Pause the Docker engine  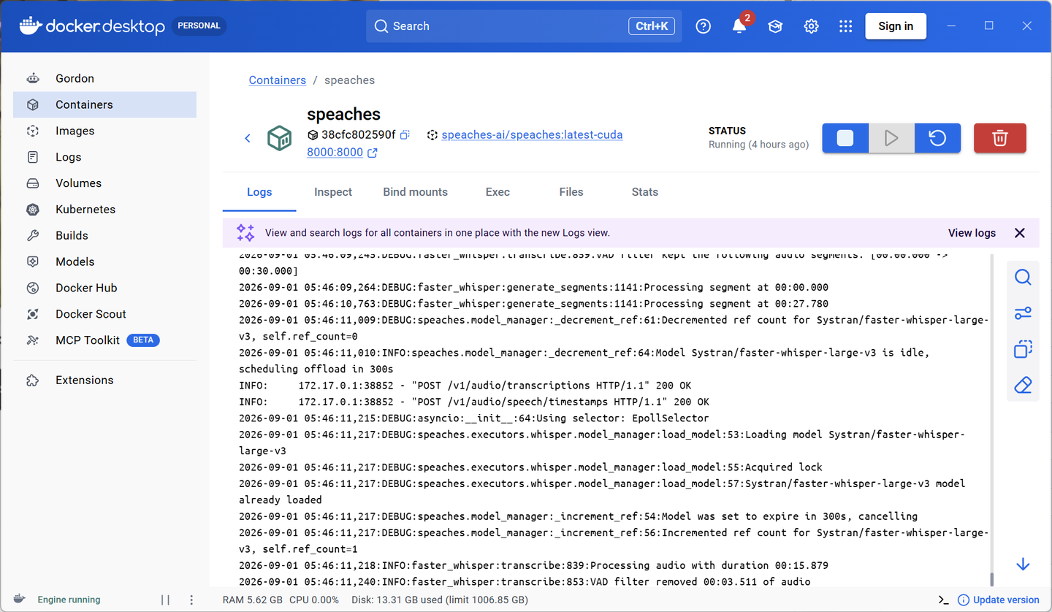[165, 600]
